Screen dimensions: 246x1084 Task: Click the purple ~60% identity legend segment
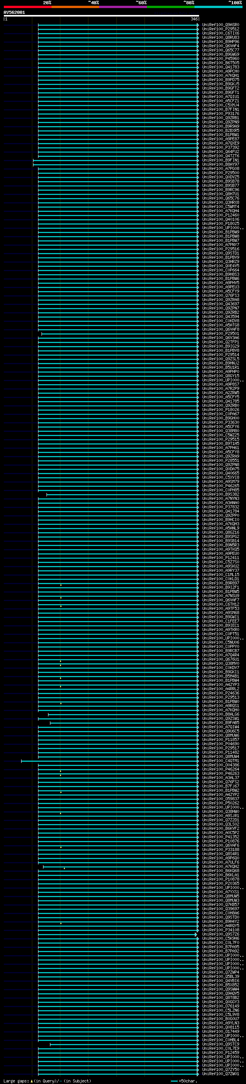coord(123,7)
